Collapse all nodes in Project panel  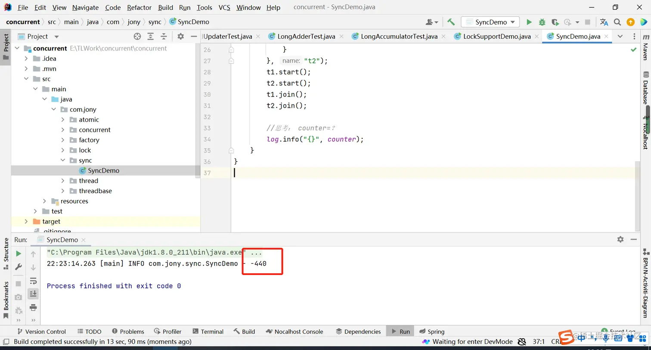coord(164,37)
